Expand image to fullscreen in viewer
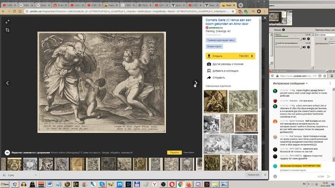Screen dimensions: 335x188 click(7, 21)
